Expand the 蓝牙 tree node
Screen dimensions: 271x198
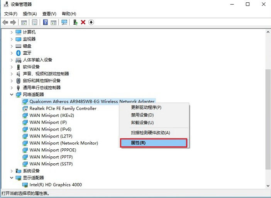12,53
